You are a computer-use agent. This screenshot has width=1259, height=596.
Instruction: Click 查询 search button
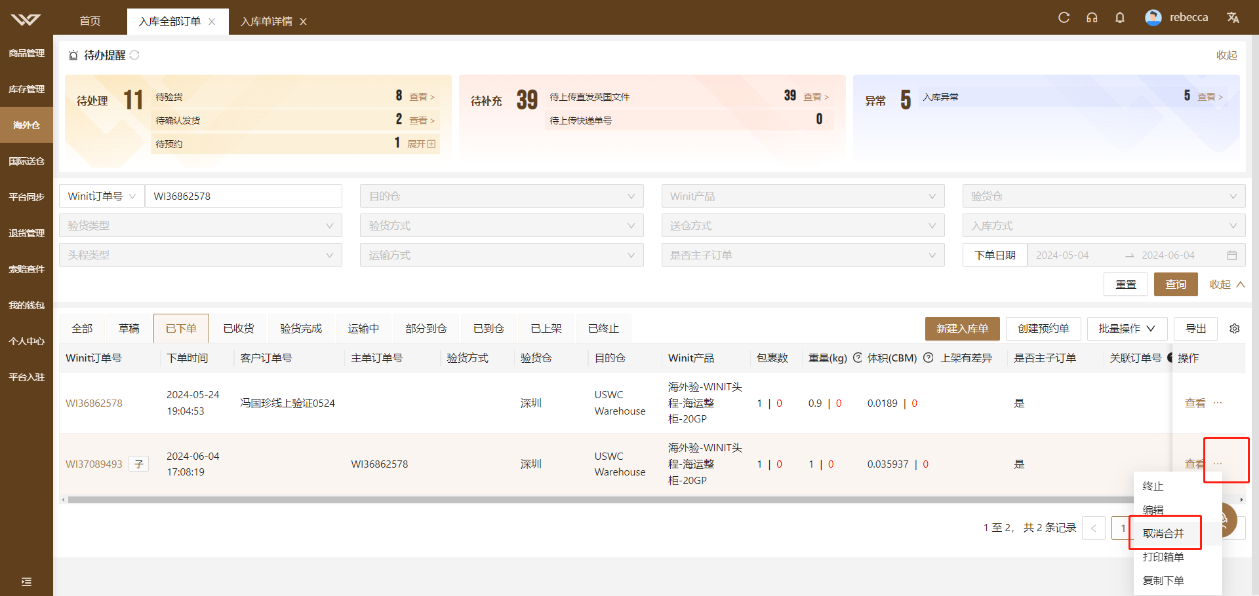click(1176, 284)
